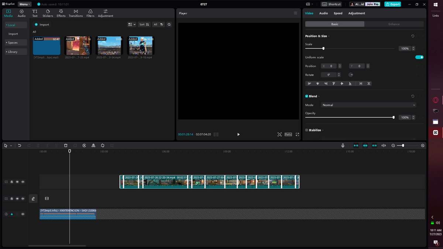Enable the Stabilize checkbox
The image size is (443, 249).
307,130
